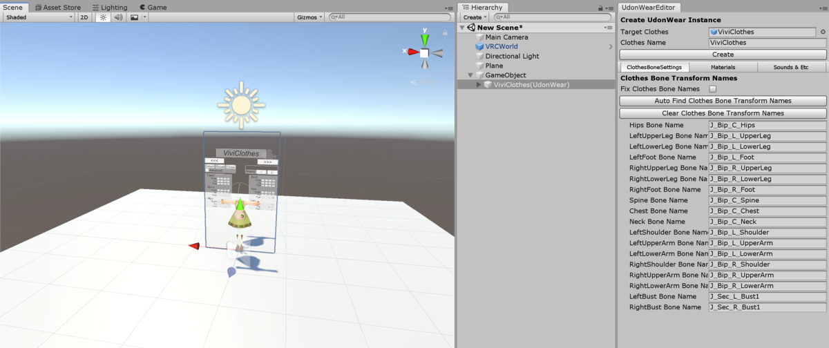829x348 pixels.
Task: Click VRCWorld blue prefab icon
Action: click(479, 47)
